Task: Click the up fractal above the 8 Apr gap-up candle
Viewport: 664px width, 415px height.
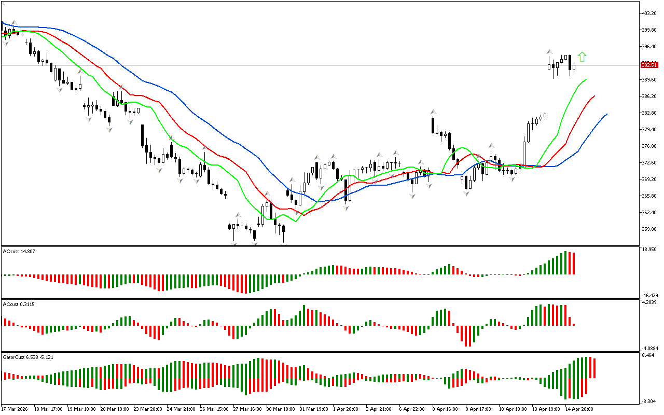Action: (x=432, y=112)
